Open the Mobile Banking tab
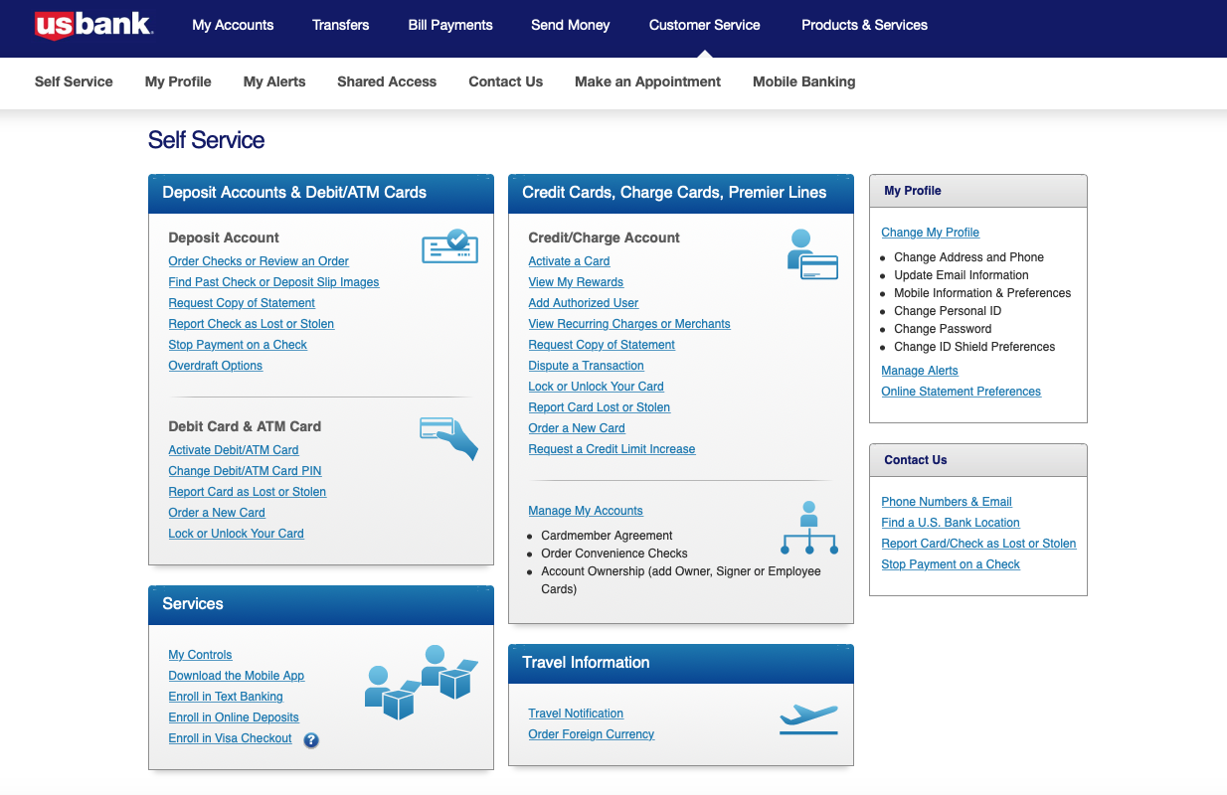 804,81
